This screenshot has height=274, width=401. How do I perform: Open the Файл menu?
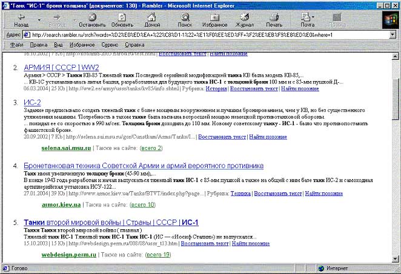pyautogui.click(x=16, y=45)
